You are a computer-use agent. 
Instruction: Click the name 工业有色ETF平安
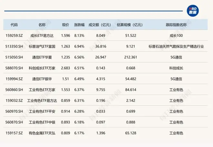tap(42, 111)
